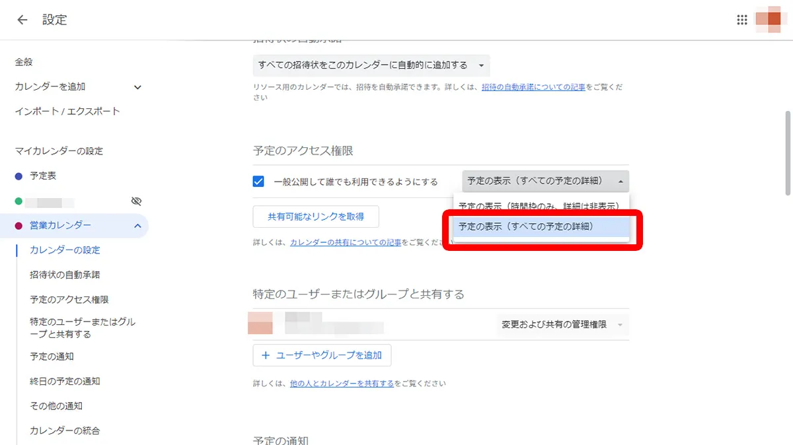The width and height of the screenshot is (793, 445).
Task: Select 予定の表示（すべての予定の詳細） option
Action: tap(539, 226)
